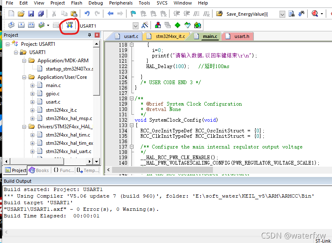
Task: Copy selection with the Copy icon
Action: pos(64,14)
